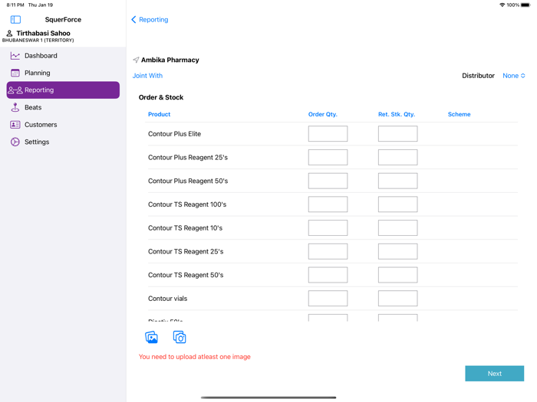The width and height of the screenshot is (537, 402).
Task: Tap the battery indicator in status bar
Action: 525,5
